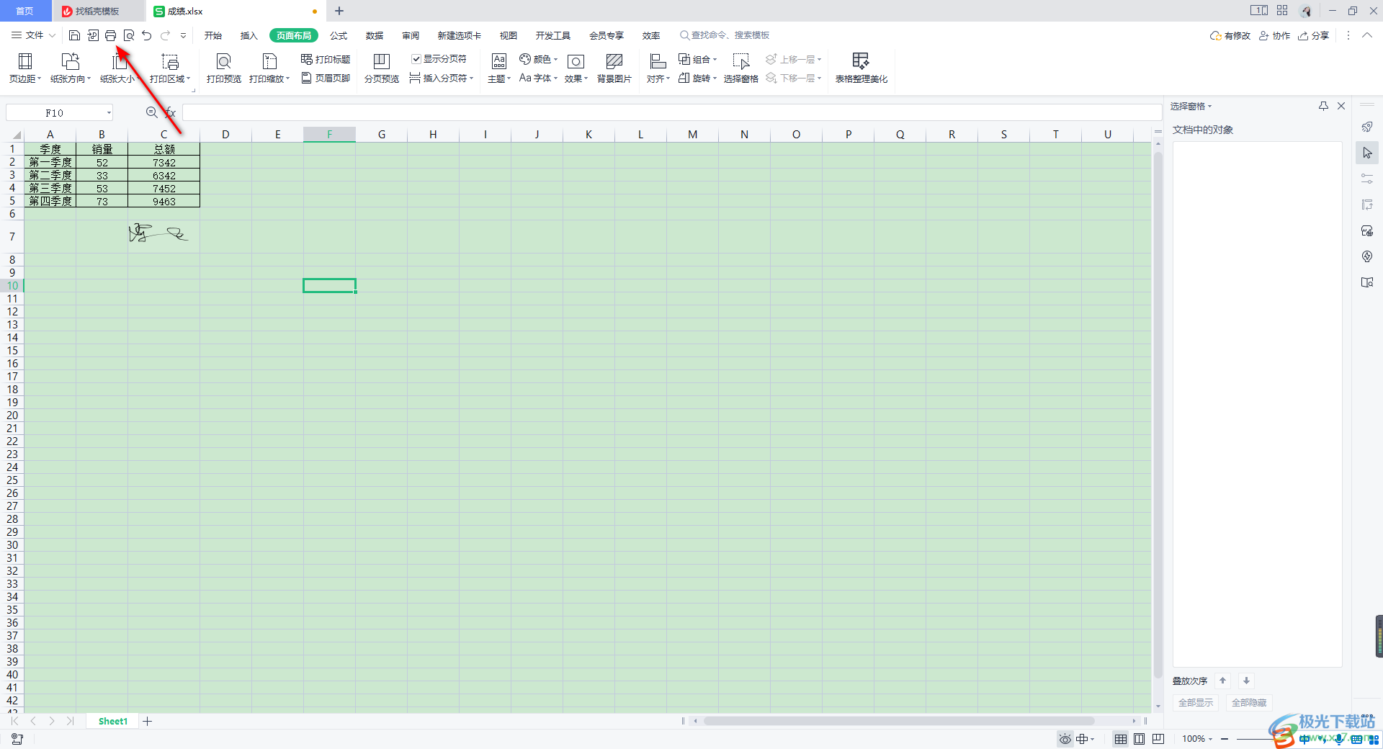The width and height of the screenshot is (1383, 749).
Task: Click the horizontal scrollbar thumb
Action: pyautogui.click(x=899, y=721)
